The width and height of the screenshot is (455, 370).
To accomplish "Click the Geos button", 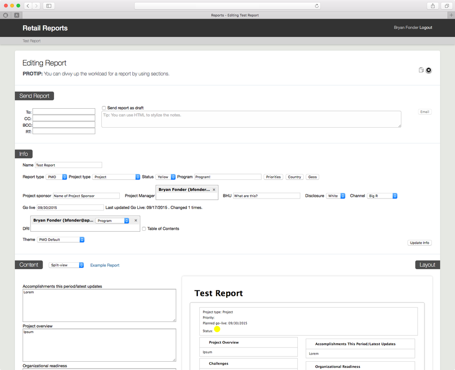I will coord(313,177).
